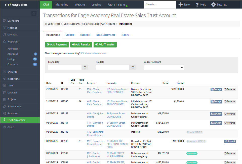Screen dimensions: 242x164
Task: Open the Reports tab
Action: (x=125, y=35)
